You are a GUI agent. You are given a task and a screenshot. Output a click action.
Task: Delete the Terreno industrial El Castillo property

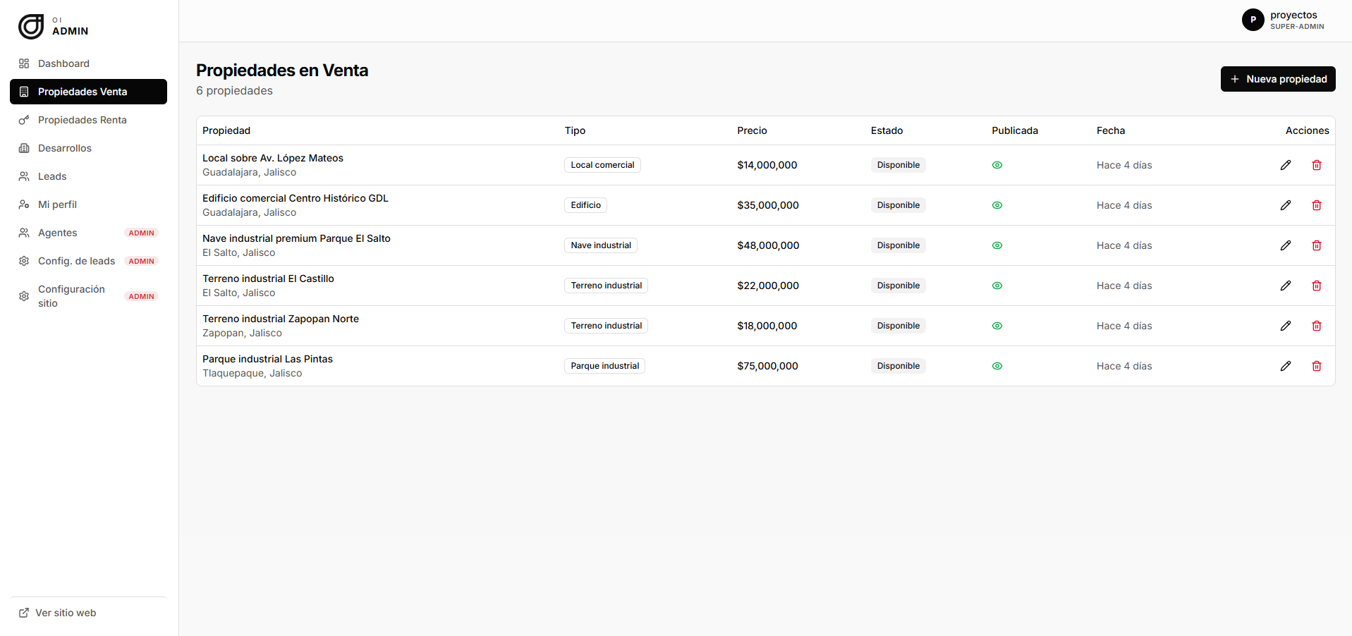1316,286
